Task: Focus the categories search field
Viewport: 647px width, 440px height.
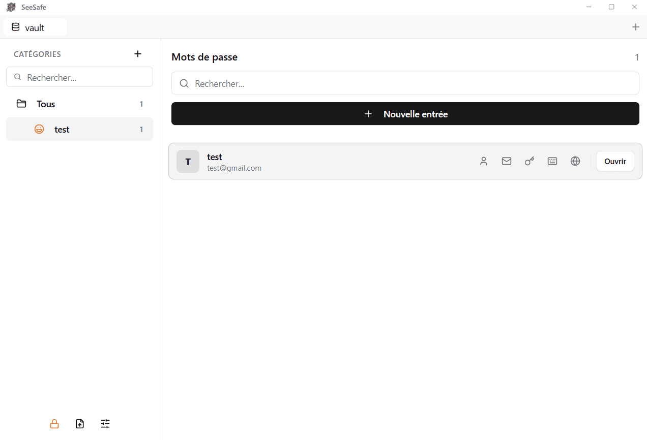Action: [79, 77]
